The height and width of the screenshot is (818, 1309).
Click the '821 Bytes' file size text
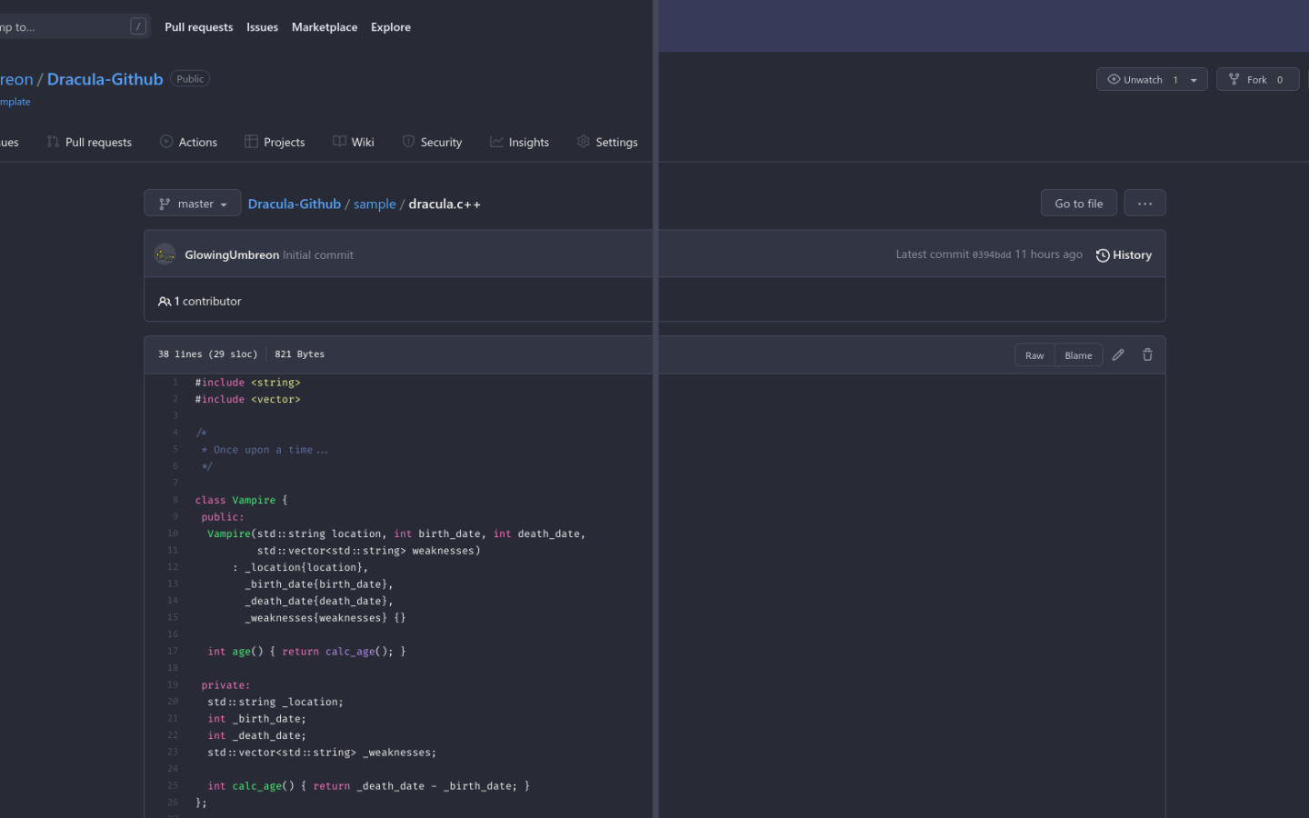click(x=299, y=354)
